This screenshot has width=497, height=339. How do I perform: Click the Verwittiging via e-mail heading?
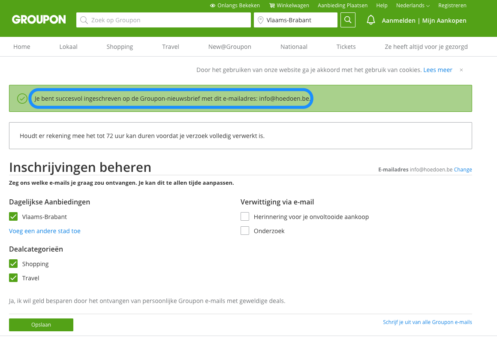click(277, 202)
